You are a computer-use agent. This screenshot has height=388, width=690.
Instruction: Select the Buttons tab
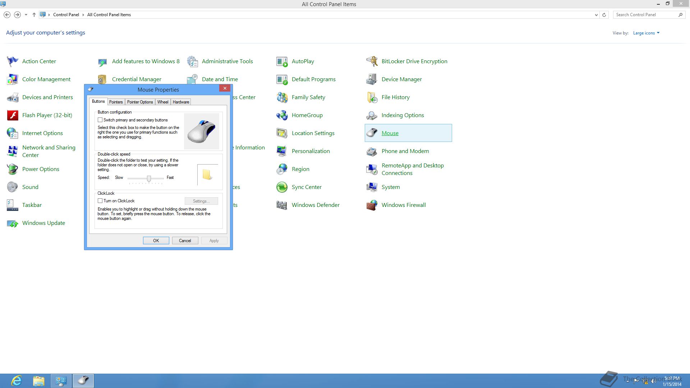pos(98,102)
